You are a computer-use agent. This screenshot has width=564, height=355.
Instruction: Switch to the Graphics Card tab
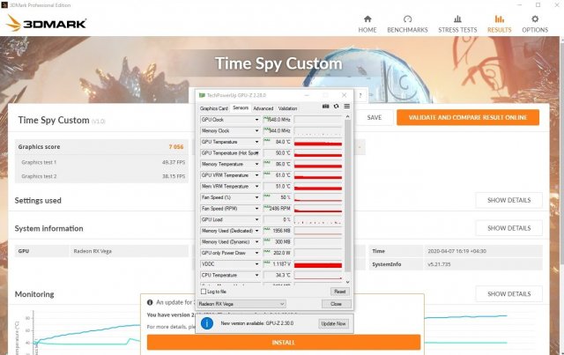(214, 108)
